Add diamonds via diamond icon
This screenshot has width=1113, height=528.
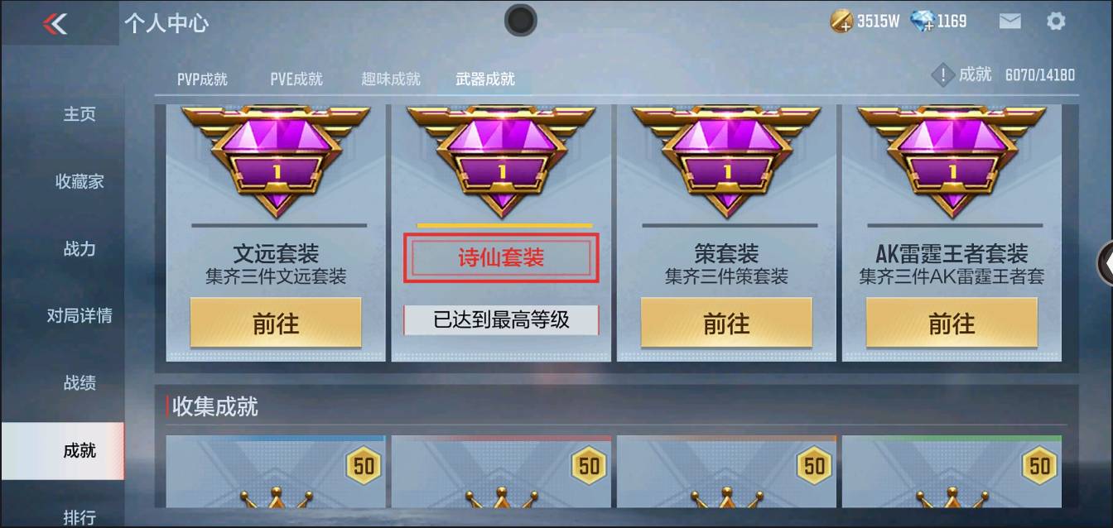922,22
